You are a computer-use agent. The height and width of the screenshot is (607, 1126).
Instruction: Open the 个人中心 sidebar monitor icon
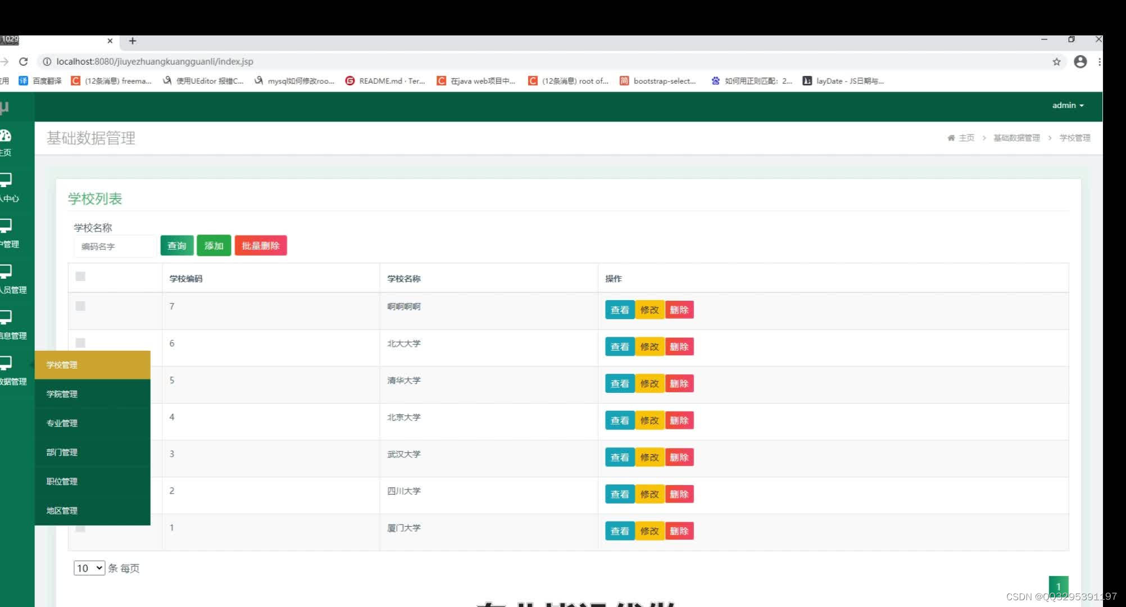coord(6,180)
